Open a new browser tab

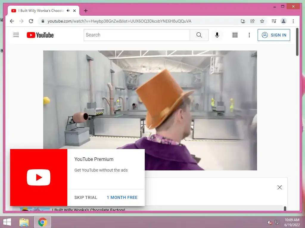pyautogui.click(x=85, y=11)
